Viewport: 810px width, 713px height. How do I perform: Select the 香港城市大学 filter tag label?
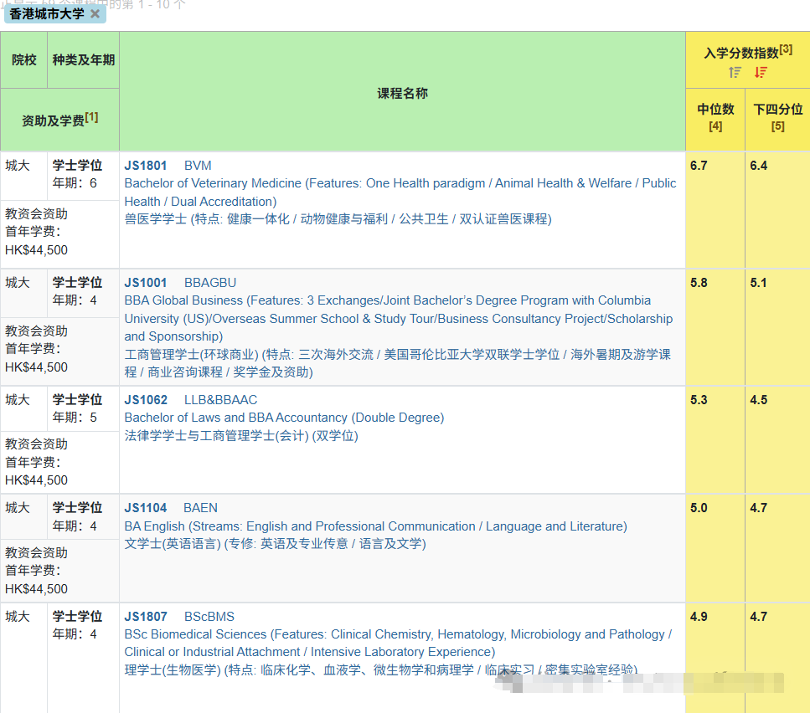(x=47, y=14)
